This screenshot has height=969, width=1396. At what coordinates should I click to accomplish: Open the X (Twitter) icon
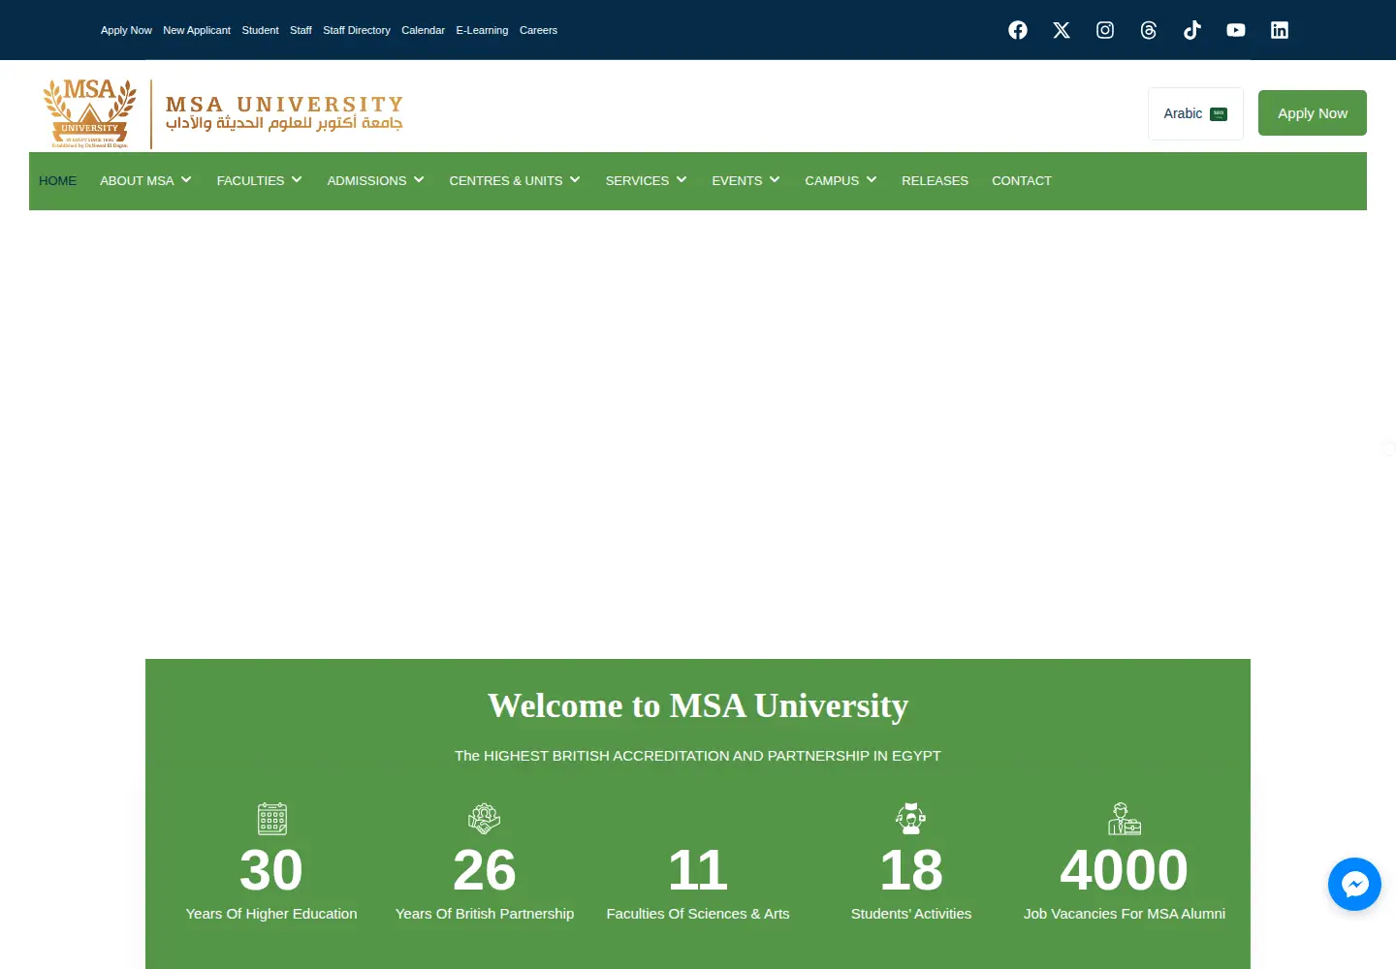(x=1062, y=30)
